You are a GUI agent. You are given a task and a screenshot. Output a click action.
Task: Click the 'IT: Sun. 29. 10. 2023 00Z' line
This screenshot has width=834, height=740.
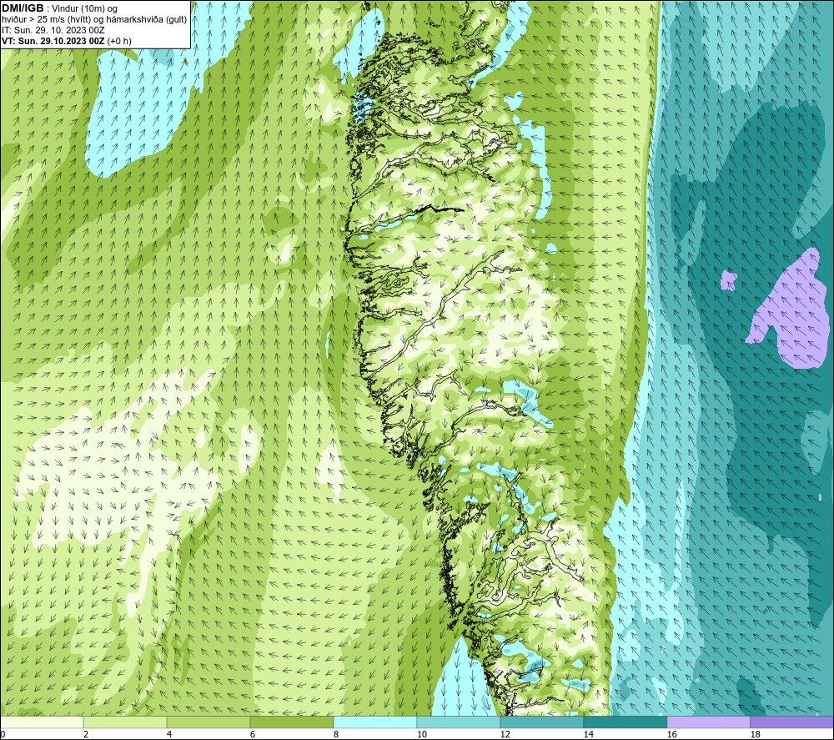click(x=53, y=30)
